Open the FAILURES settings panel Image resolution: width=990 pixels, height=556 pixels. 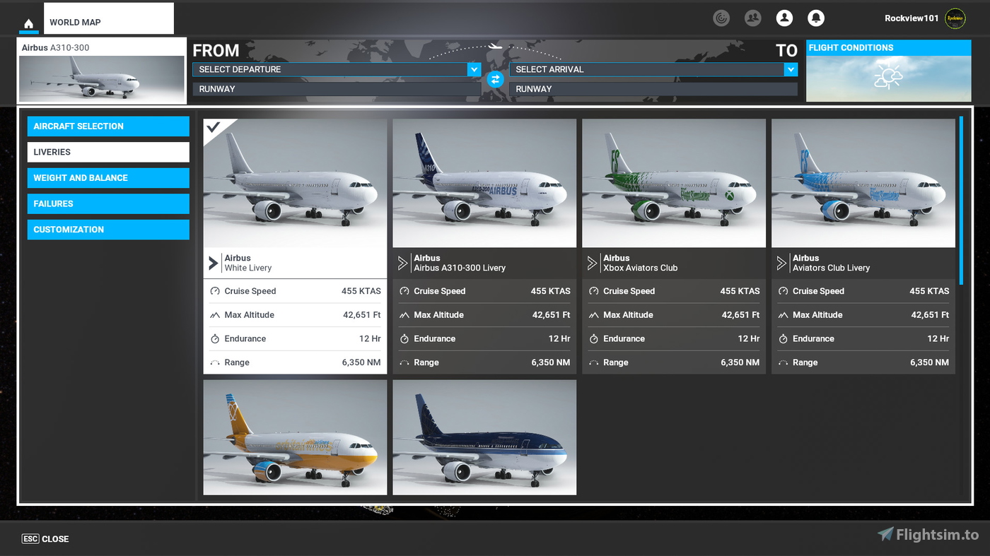coord(107,203)
